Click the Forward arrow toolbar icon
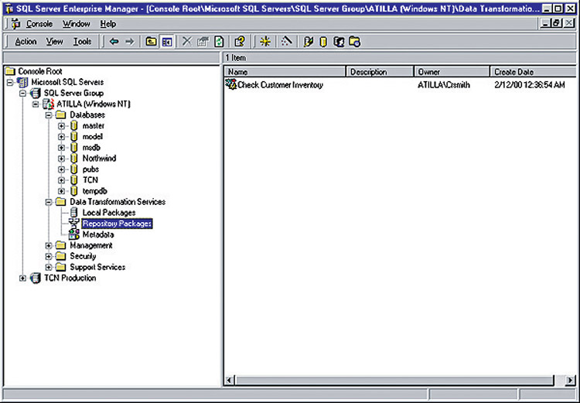580x403 pixels. click(x=129, y=42)
